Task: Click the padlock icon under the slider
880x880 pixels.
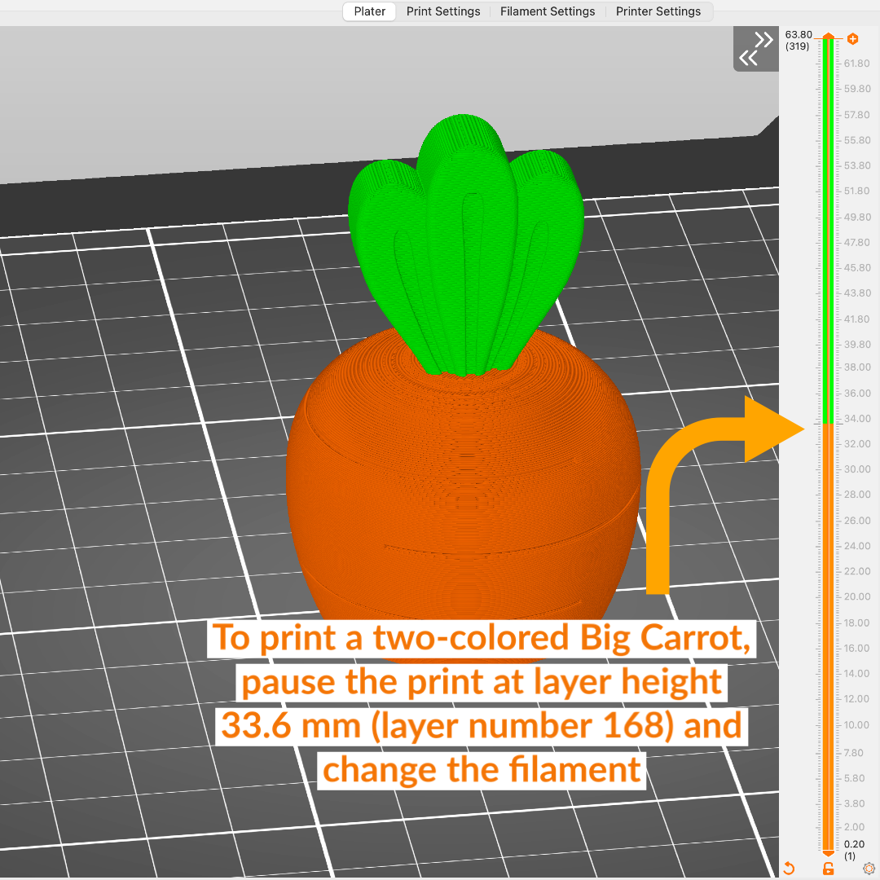Action: tap(829, 868)
